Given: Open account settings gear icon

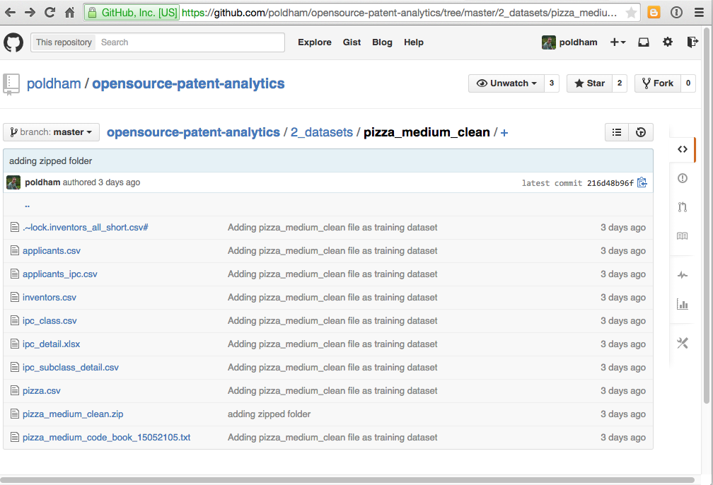Looking at the screenshot, I should pyautogui.click(x=668, y=42).
